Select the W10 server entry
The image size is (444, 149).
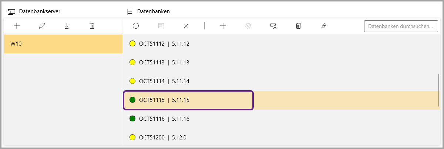pyautogui.click(x=63, y=44)
